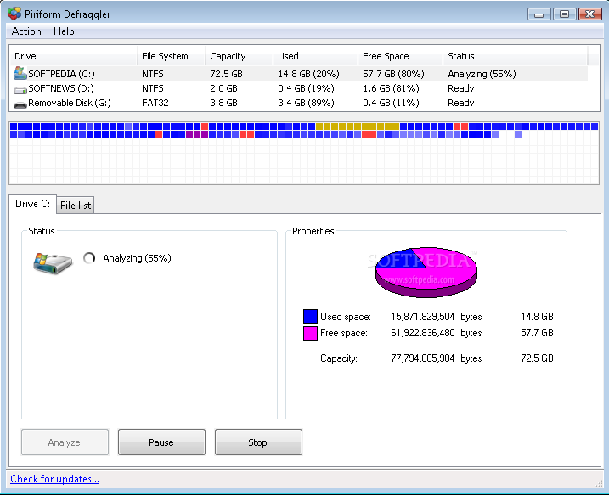Viewport: 609px width, 496px height.
Task: Click the FAT32 file system cell
Action: point(155,103)
